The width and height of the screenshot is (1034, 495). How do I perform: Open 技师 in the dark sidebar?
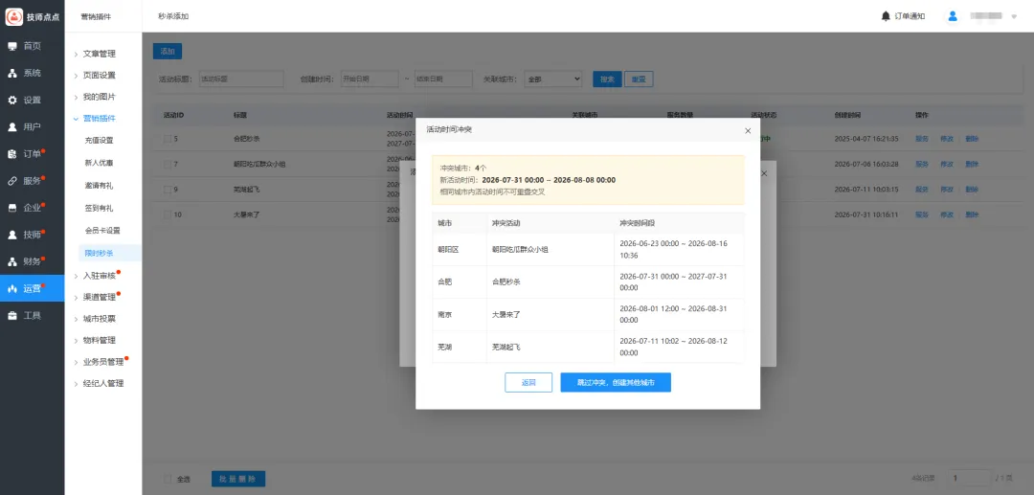(32, 235)
